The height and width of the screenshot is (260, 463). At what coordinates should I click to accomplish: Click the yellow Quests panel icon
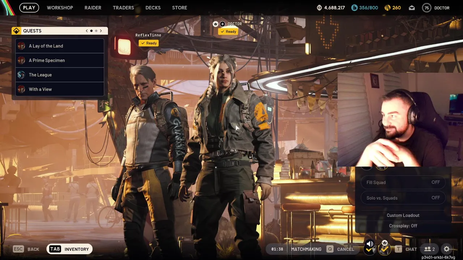[16, 31]
